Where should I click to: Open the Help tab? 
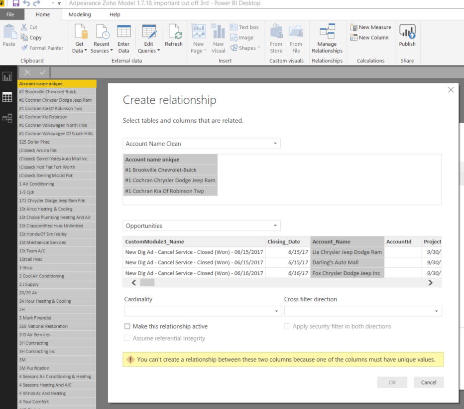click(x=115, y=14)
